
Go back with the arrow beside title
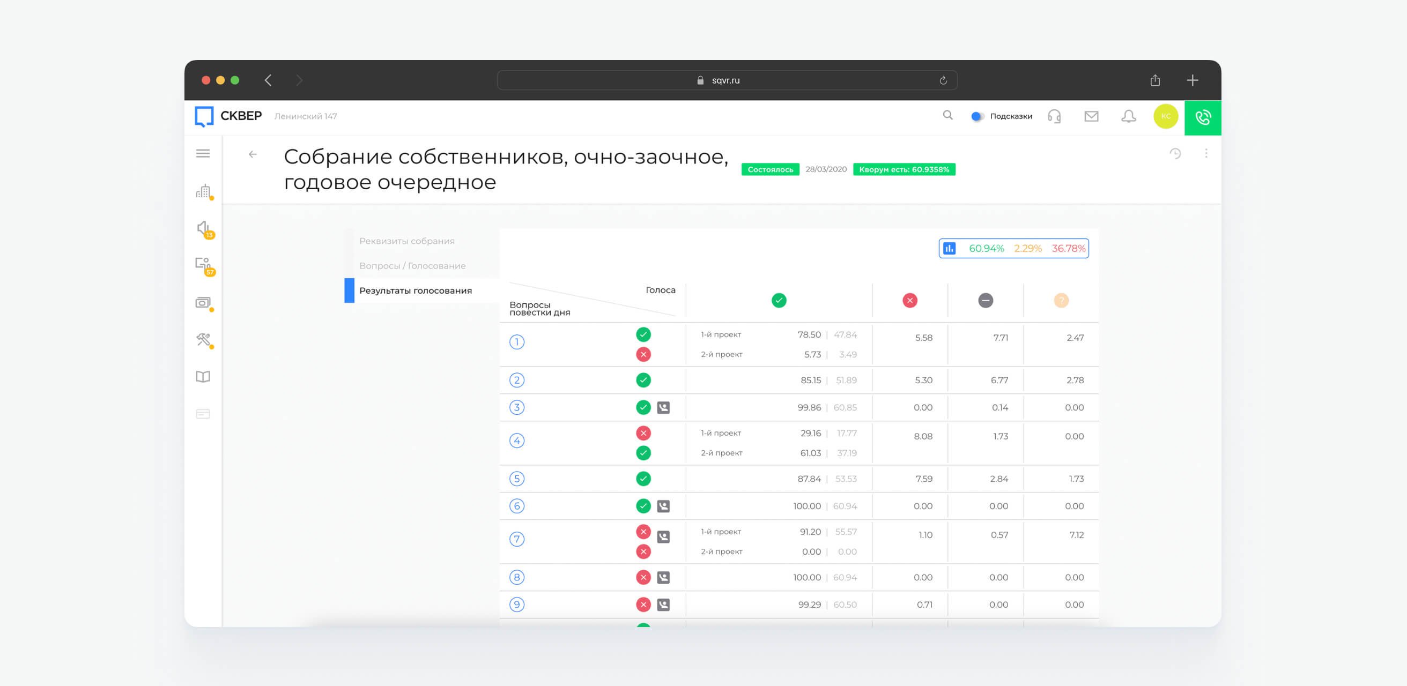pyautogui.click(x=253, y=154)
